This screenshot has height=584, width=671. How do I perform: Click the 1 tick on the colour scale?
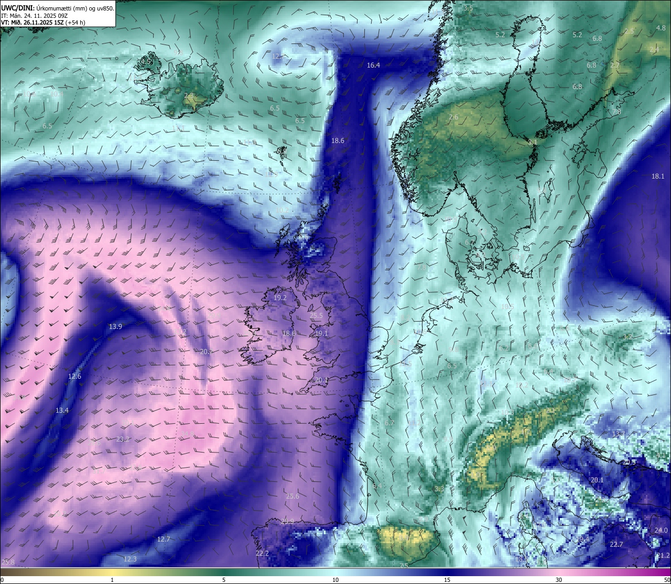click(112, 580)
